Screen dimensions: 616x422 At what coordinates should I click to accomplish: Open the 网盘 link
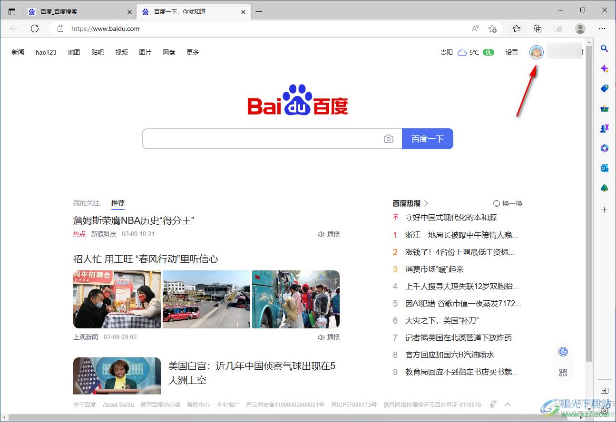[x=169, y=52]
